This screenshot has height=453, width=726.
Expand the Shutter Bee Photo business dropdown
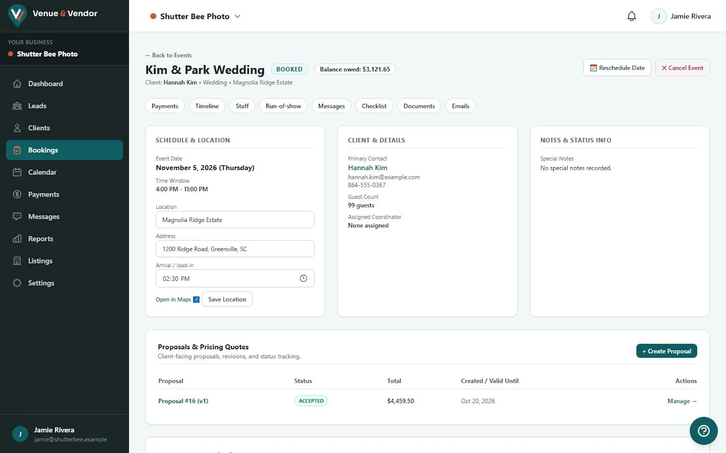[x=195, y=16]
